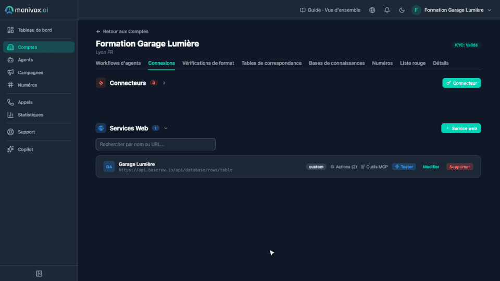Click the custom tag badge
The width and height of the screenshot is (500, 281).
click(316, 167)
